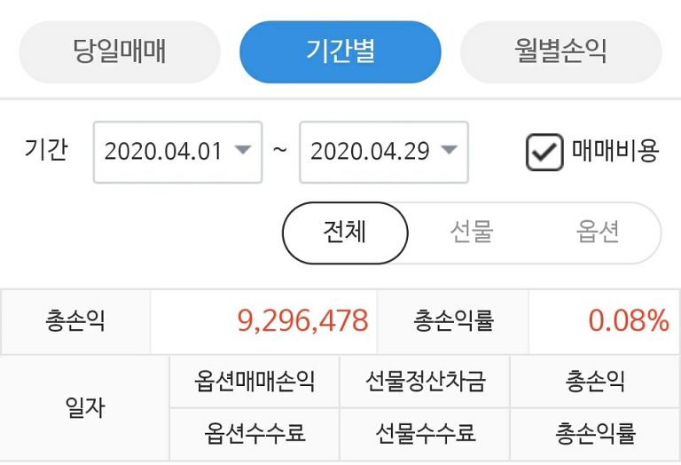Click the 총손익률 column header in table
Image resolution: width=681 pixels, height=465 pixels.
coord(595,433)
